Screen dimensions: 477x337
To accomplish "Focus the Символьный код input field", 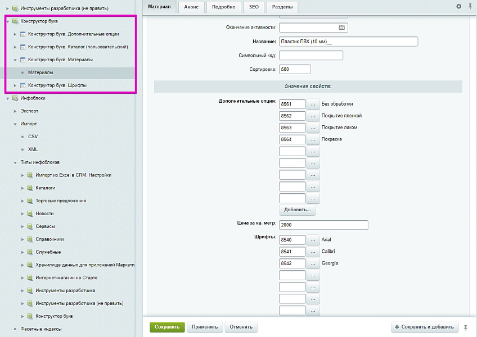I will coord(310,56).
